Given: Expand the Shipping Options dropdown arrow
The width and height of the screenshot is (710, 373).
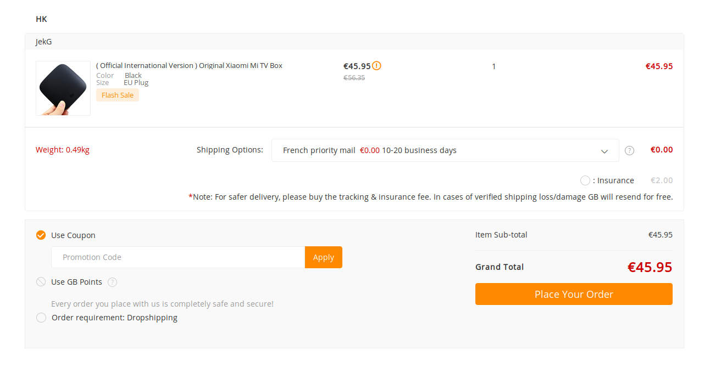Looking at the screenshot, I should tap(604, 151).
